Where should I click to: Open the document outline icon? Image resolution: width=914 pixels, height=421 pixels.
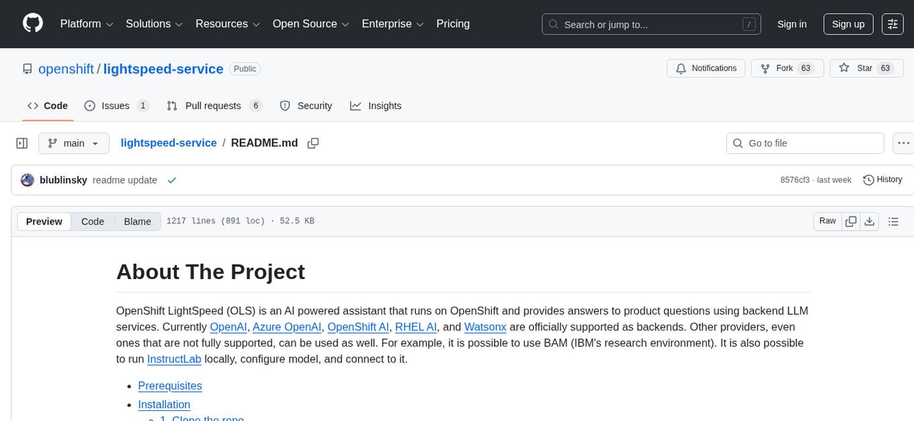(893, 221)
